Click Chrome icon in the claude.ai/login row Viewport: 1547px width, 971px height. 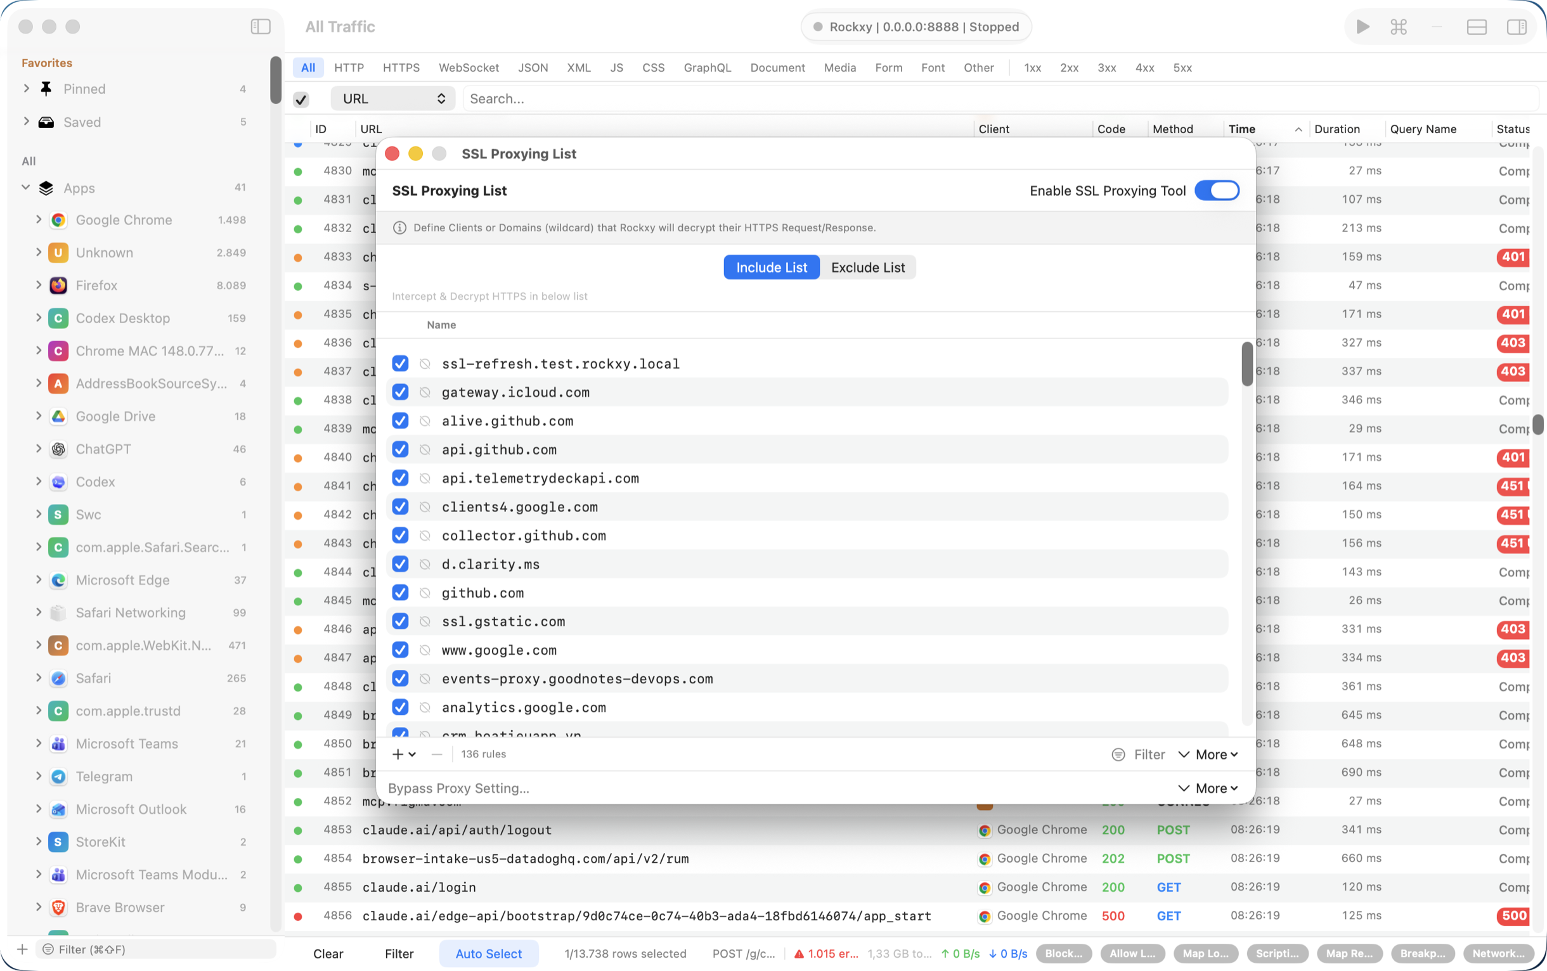click(983, 887)
